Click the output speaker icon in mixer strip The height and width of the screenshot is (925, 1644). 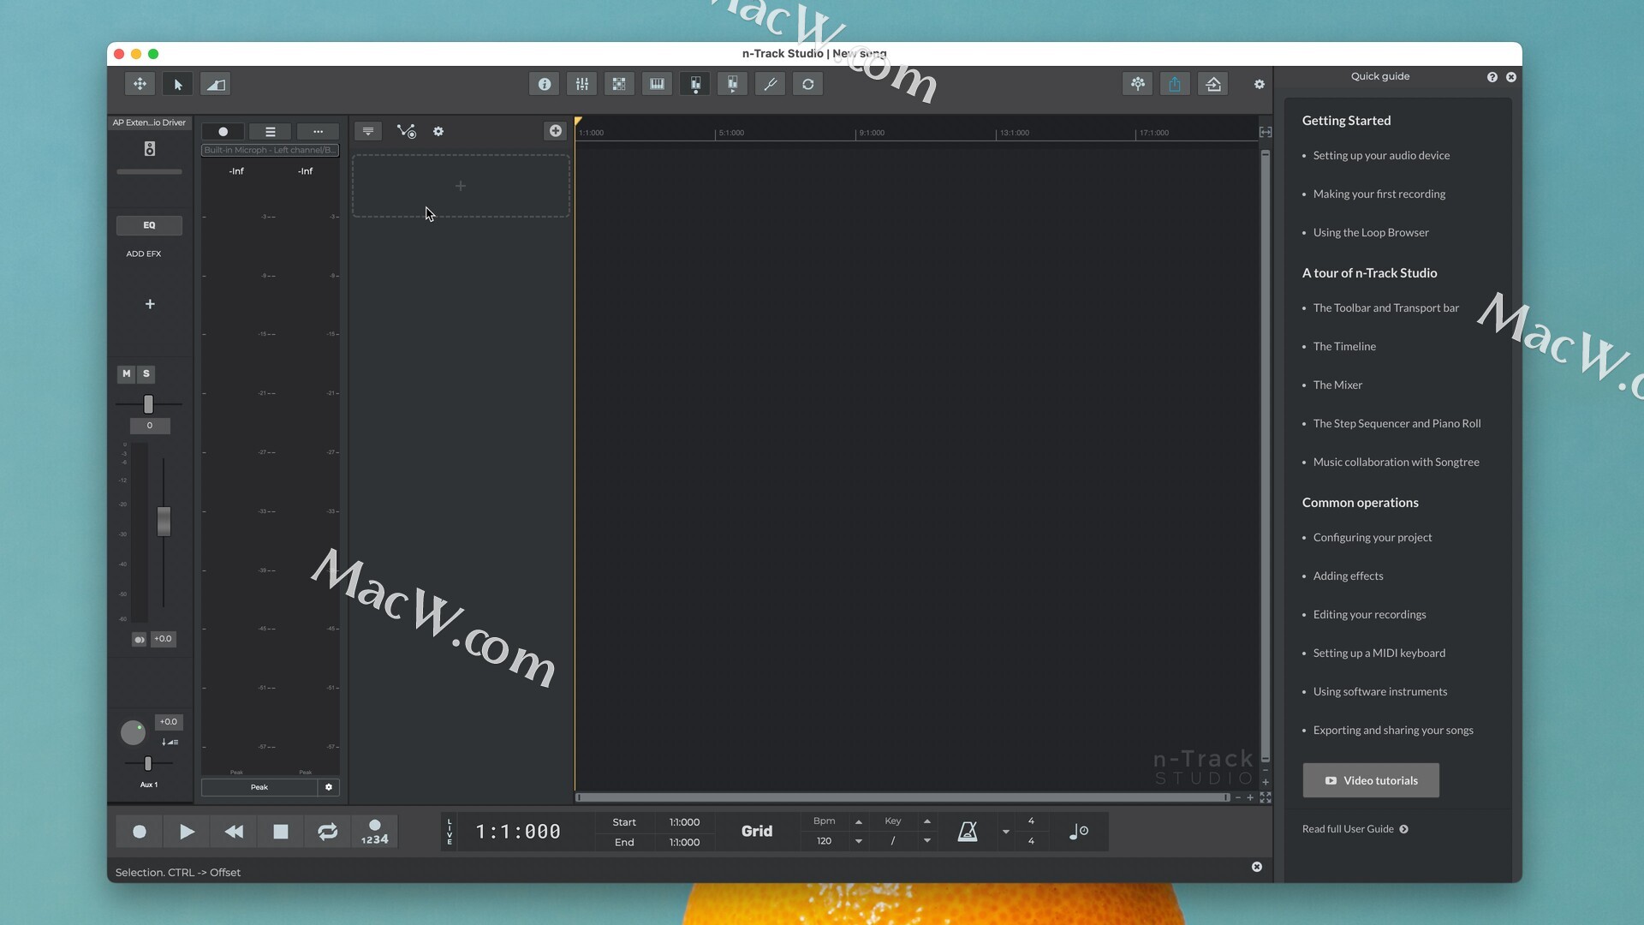pos(150,149)
